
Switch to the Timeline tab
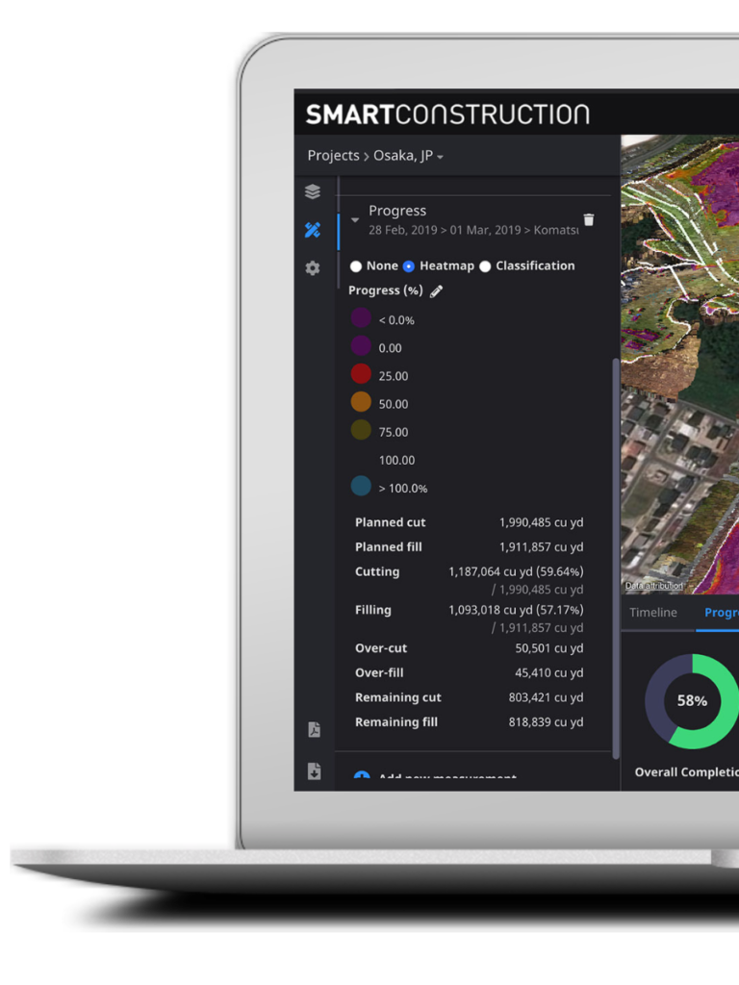point(653,613)
